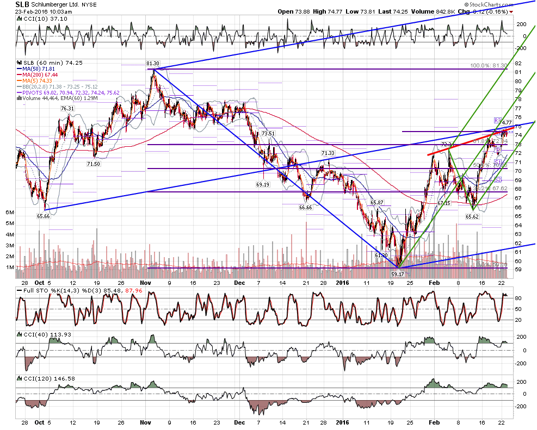The image size is (537, 430).
Task: Click the blue MA(50) legend line swatch
Action: tap(20, 69)
